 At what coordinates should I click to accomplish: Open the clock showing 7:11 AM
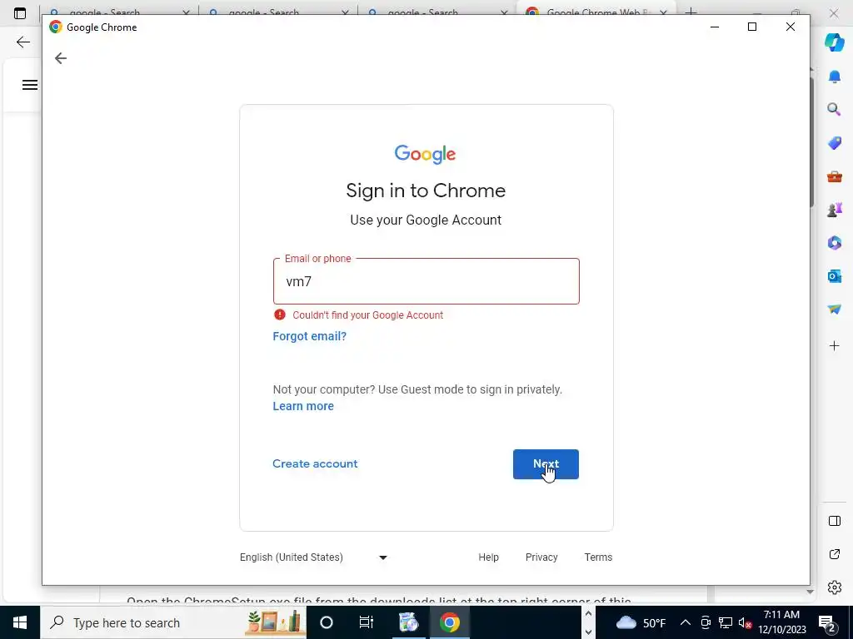781,622
